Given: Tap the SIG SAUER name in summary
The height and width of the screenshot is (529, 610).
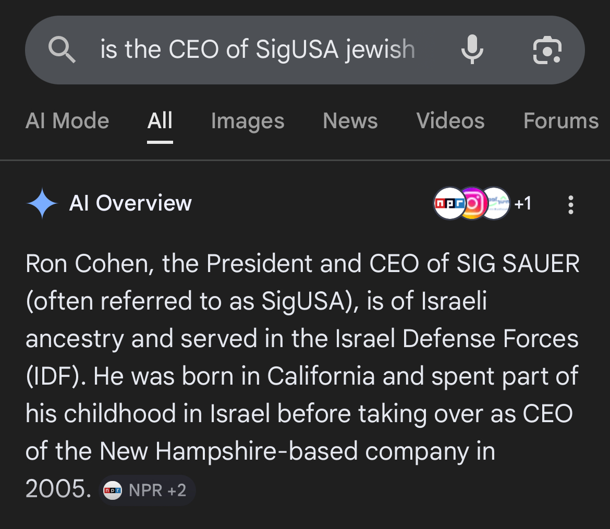Looking at the screenshot, I should [518, 264].
